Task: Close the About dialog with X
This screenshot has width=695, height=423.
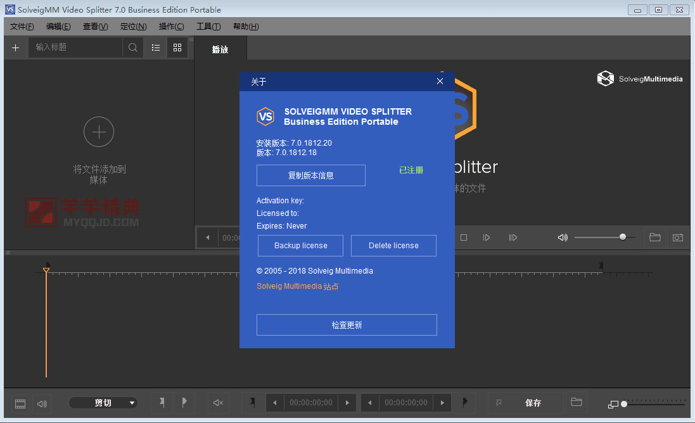Action: click(440, 81)
